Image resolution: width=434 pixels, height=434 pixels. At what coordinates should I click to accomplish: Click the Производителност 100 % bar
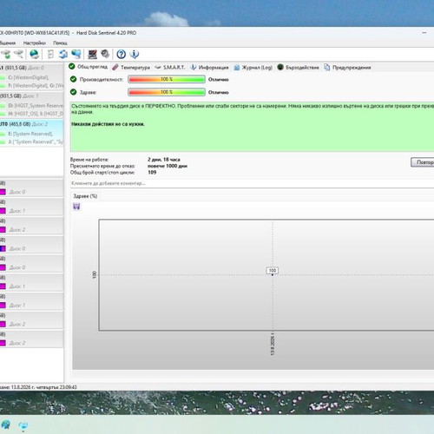[167, 79]
